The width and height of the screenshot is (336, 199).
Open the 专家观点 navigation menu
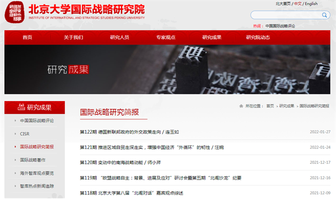[x=165, y=37]
